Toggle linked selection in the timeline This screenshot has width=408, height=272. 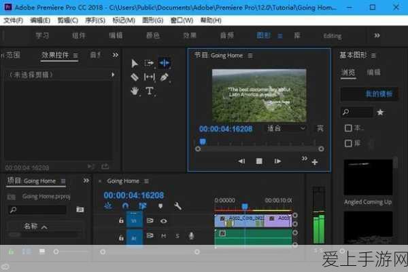tap(143, 206)
